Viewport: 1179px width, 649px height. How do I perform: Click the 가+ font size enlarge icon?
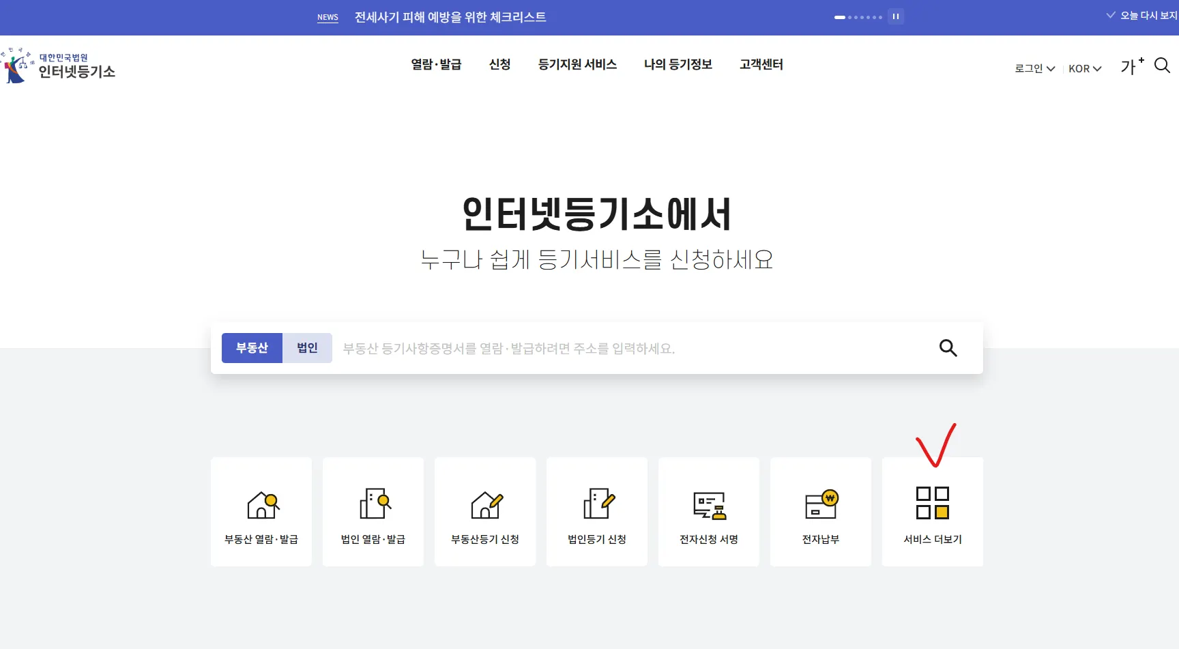click(x=1132, y=66)
